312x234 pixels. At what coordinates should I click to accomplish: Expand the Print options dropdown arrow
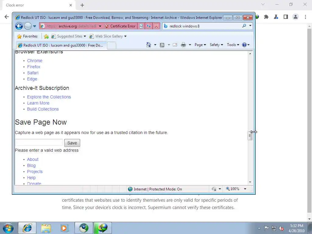[x=190, y=45]
